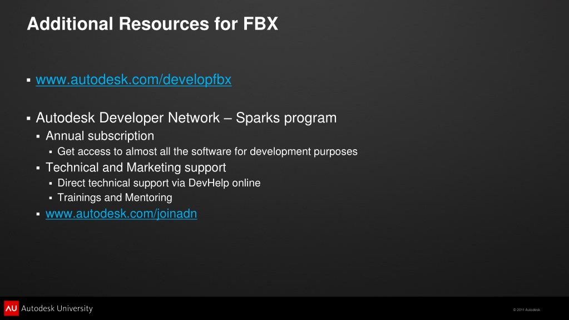The height and width of the screenshot is (320, 569).
Task: Click the Annual subscription bullet text
Action: pyautogui.click(x=100, y=136)
